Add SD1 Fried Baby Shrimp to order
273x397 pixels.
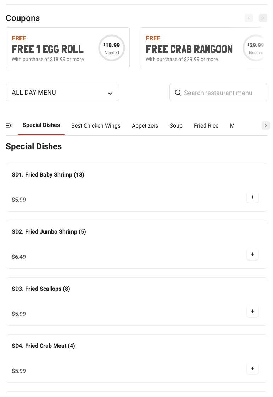(x=252, y=197)
